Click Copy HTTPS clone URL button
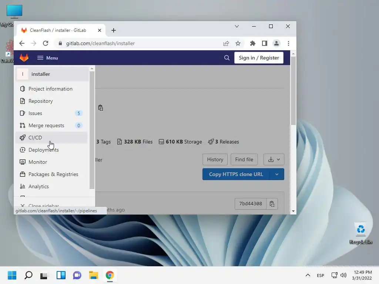 pyautogui.click(x=236, y=175)
